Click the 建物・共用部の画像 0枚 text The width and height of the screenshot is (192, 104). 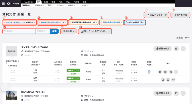[94, 55]
